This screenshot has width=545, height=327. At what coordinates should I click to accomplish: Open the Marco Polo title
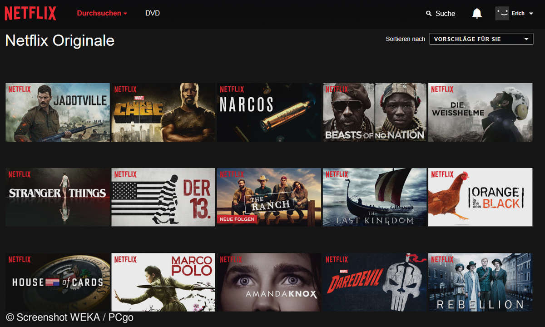163,282
